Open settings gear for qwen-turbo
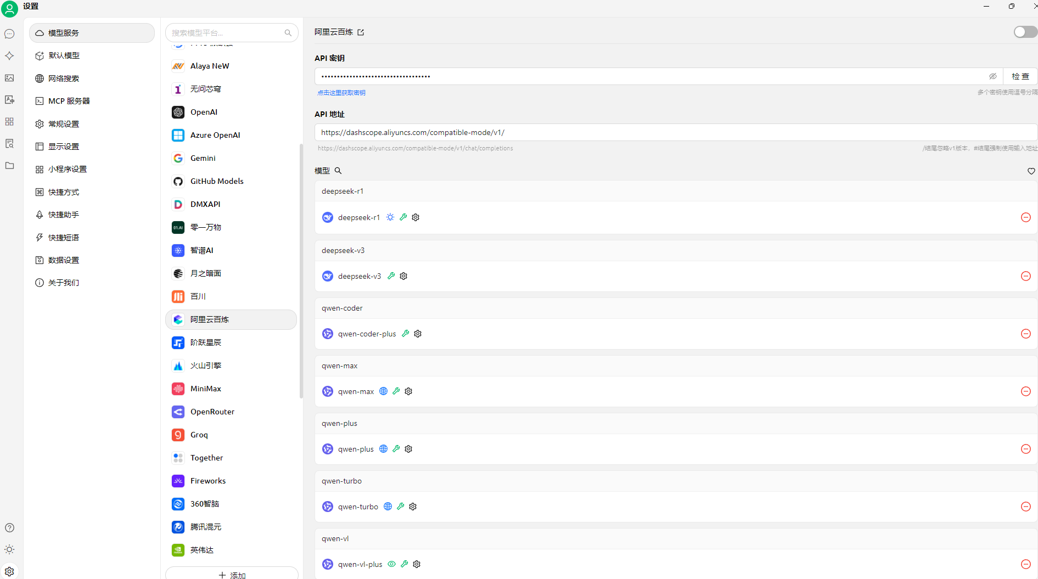Viewport: 1038px width, 579px height. (413, 507)
